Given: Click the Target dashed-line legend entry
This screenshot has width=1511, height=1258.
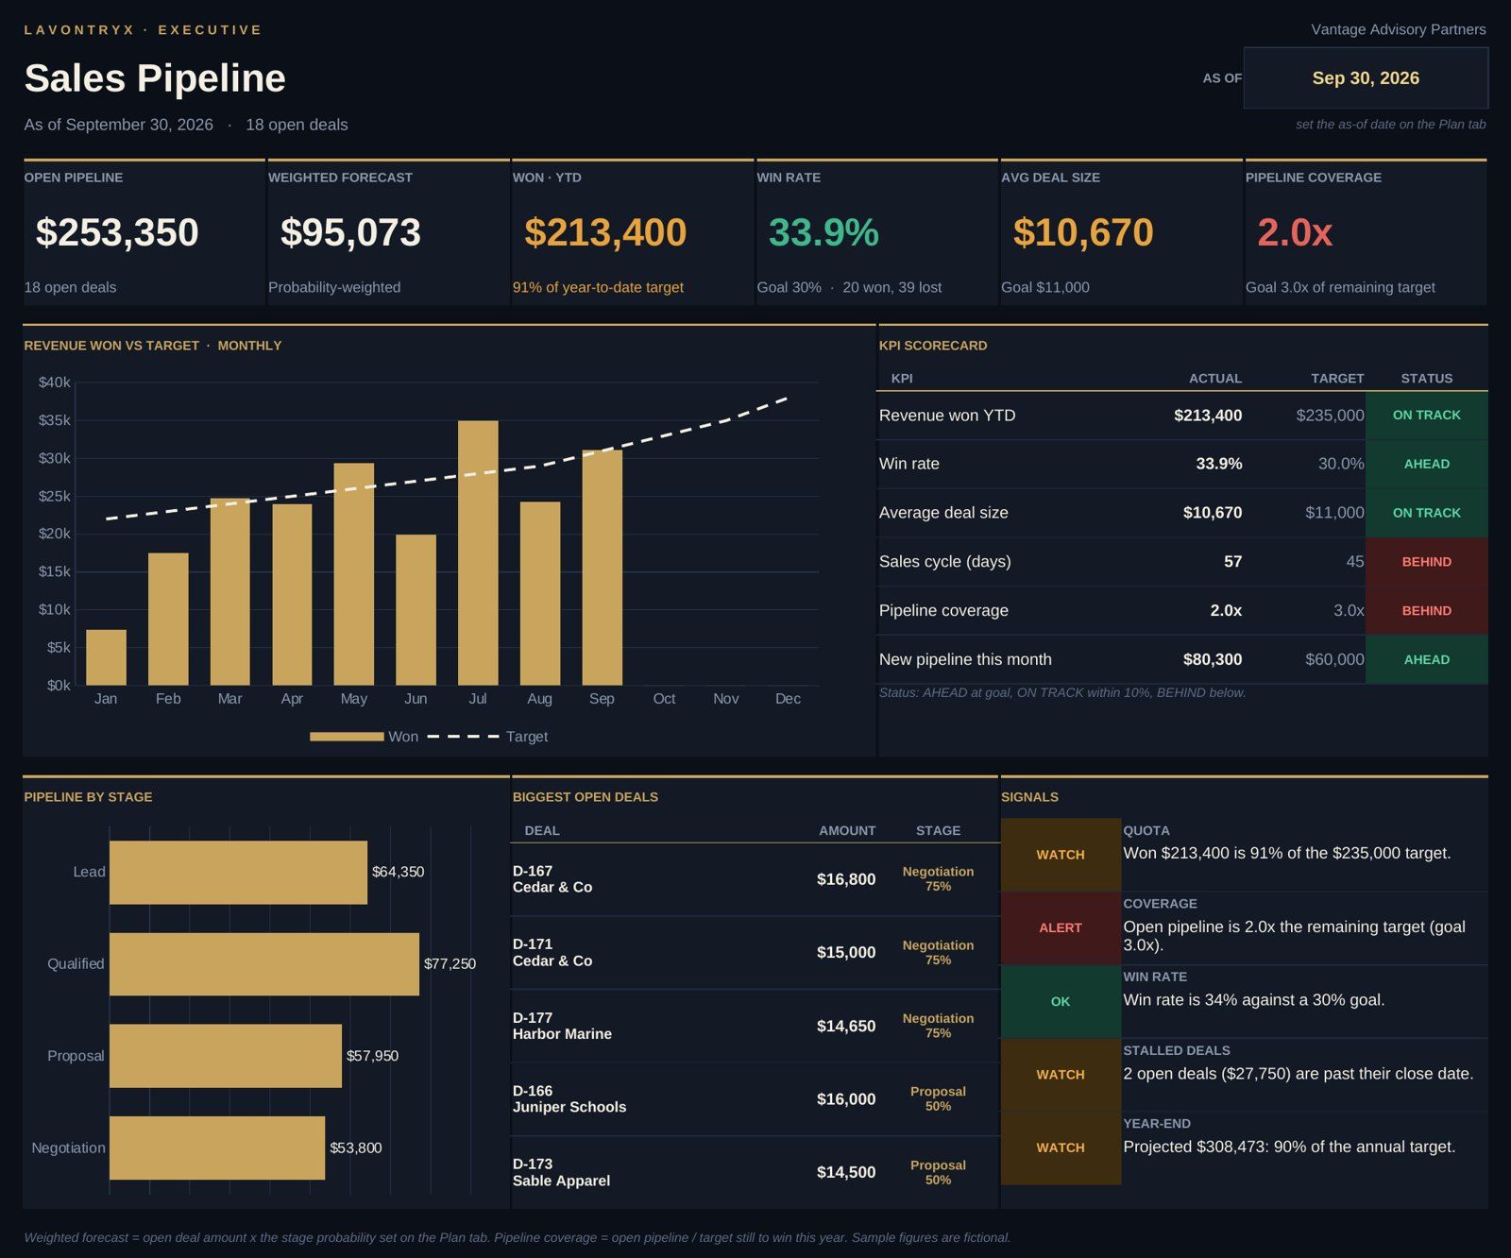Looking at the screenshot, I should click(x=487, y=737).
